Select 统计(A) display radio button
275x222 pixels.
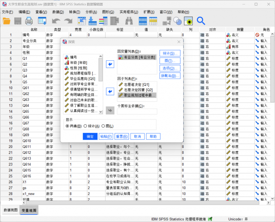click(x=85, y=126)
